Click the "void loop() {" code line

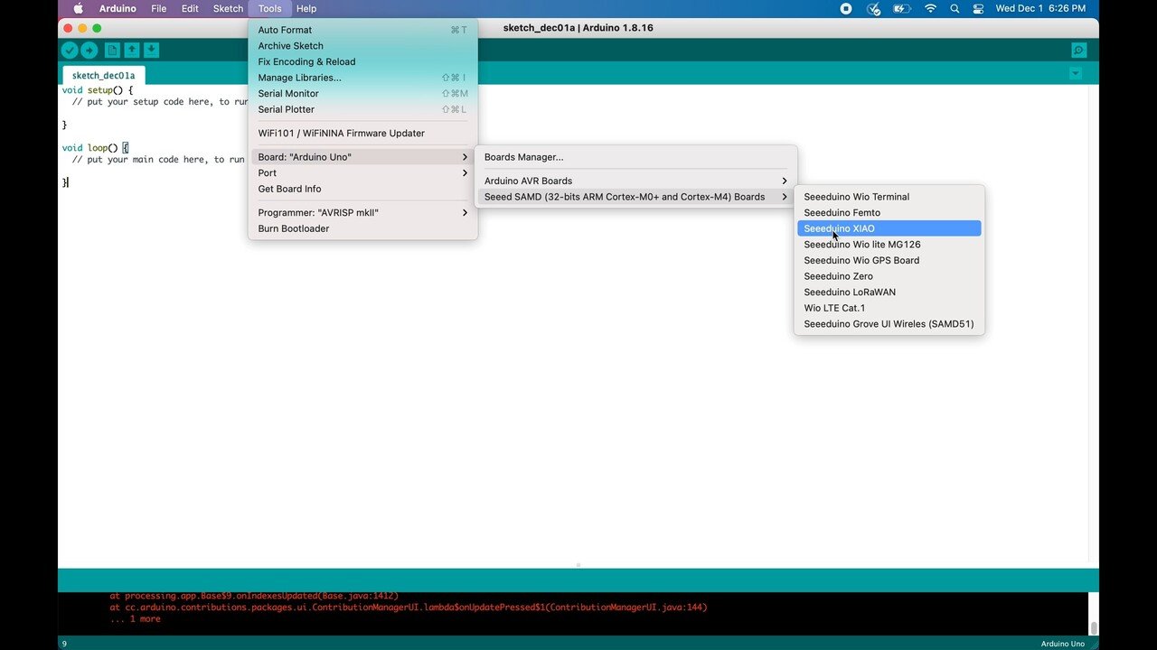tap(95, 148)
